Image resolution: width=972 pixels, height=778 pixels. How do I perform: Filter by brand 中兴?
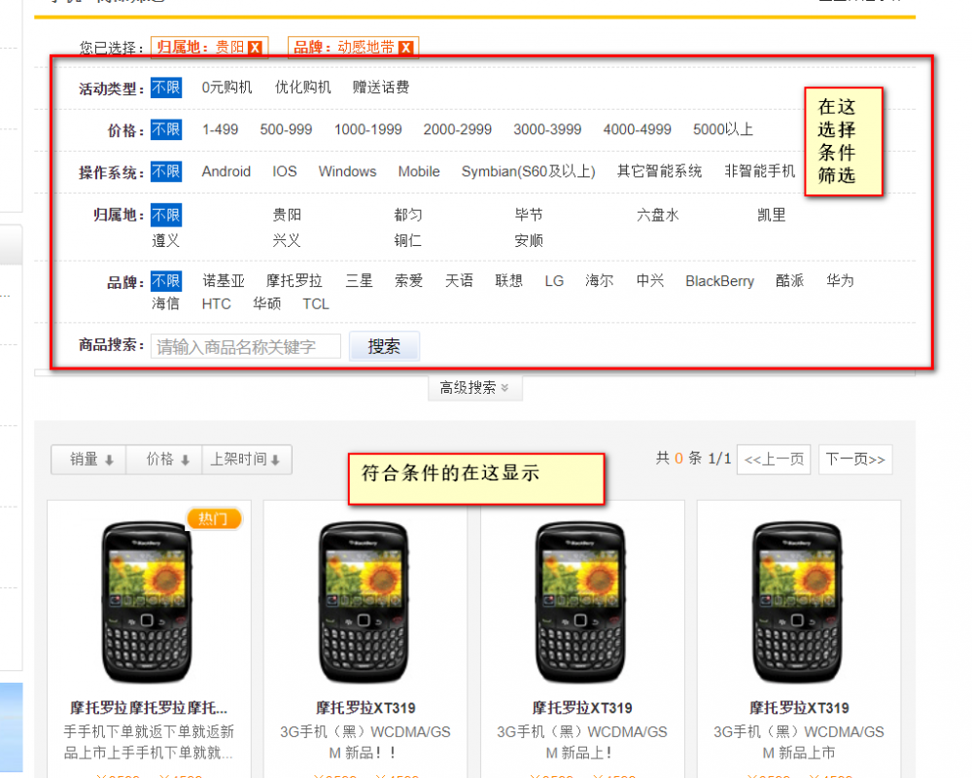pos(650,281)
